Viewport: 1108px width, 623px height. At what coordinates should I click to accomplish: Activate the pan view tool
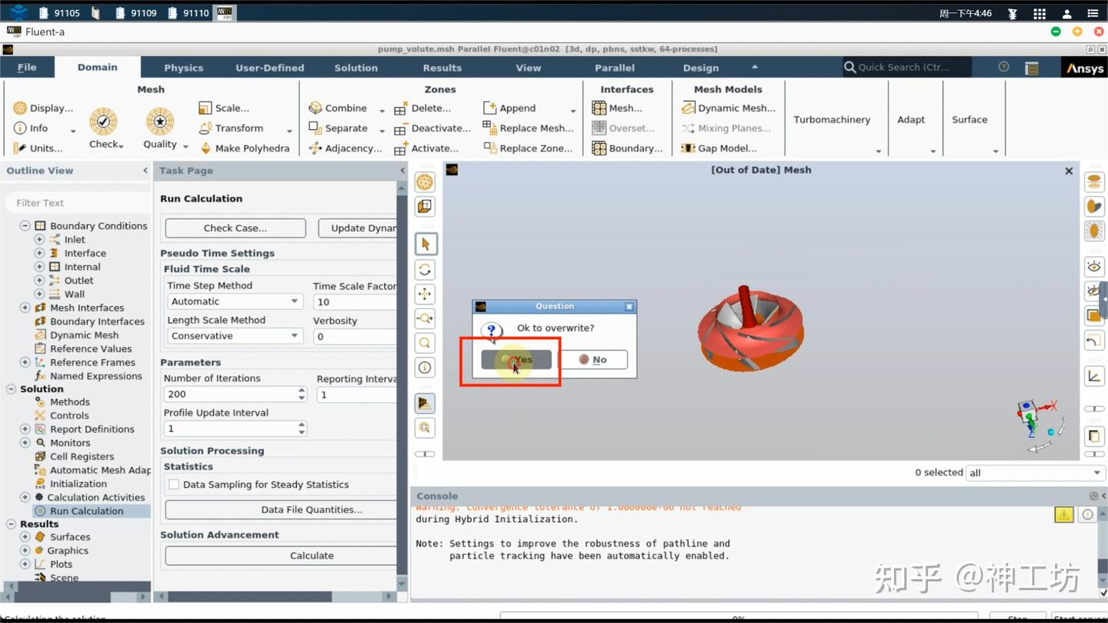coord(426,294)
